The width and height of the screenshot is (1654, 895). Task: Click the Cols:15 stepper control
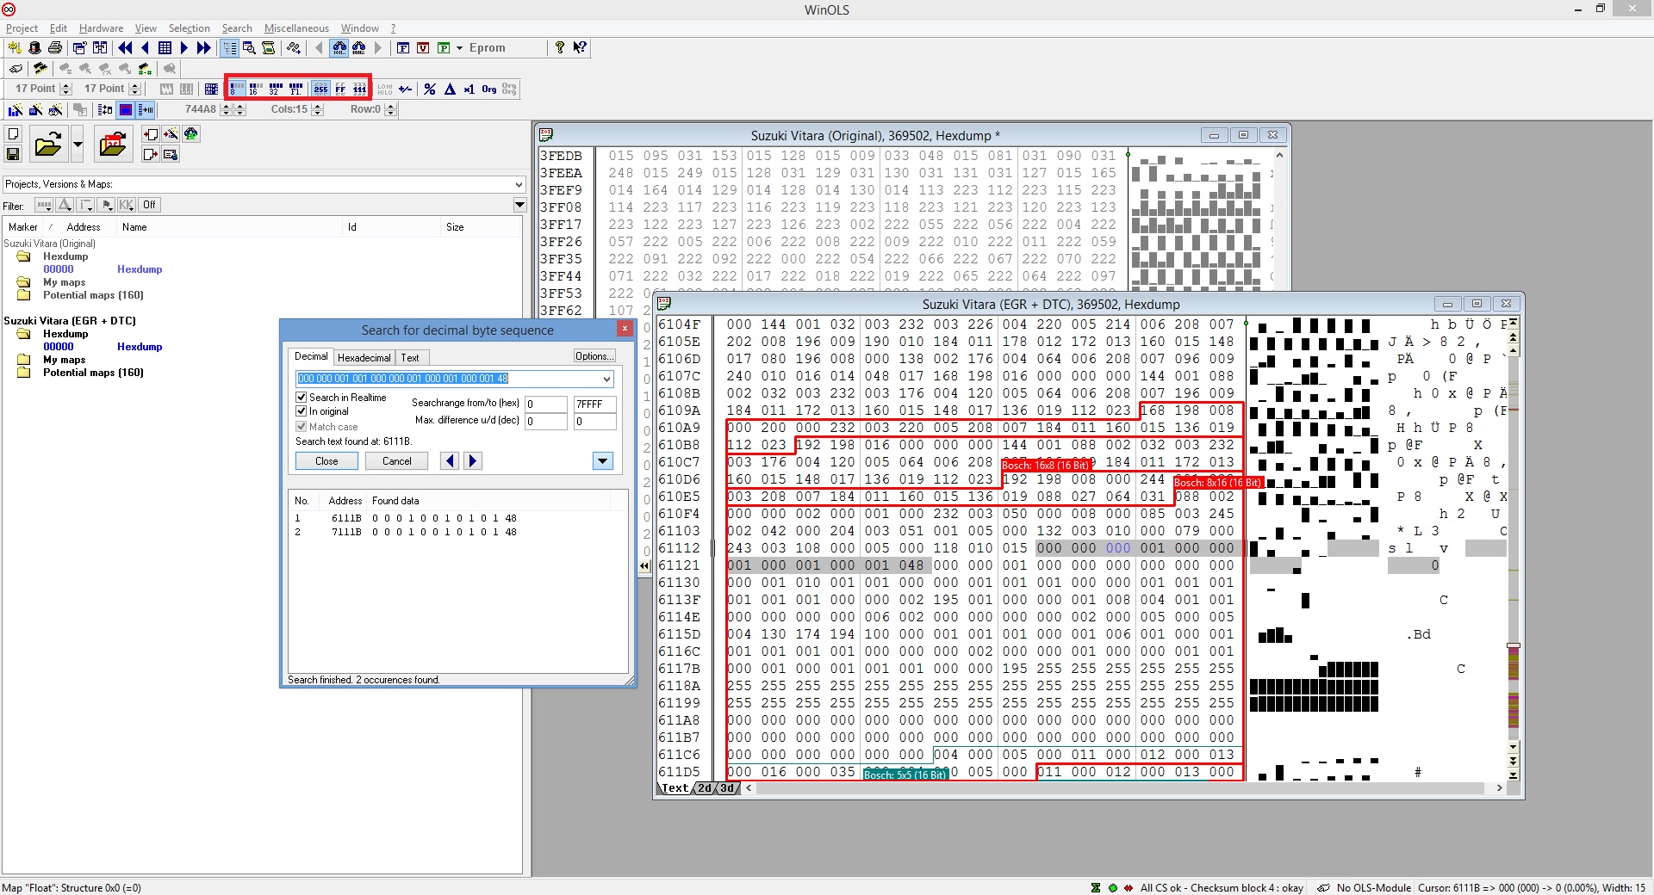[318, 109]
